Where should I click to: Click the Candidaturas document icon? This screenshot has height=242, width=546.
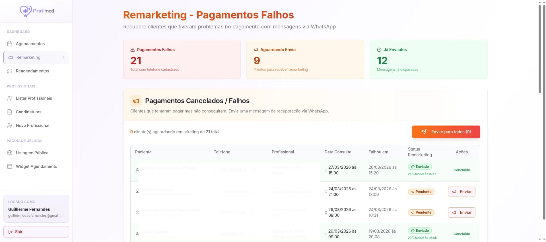click(10, 112)
